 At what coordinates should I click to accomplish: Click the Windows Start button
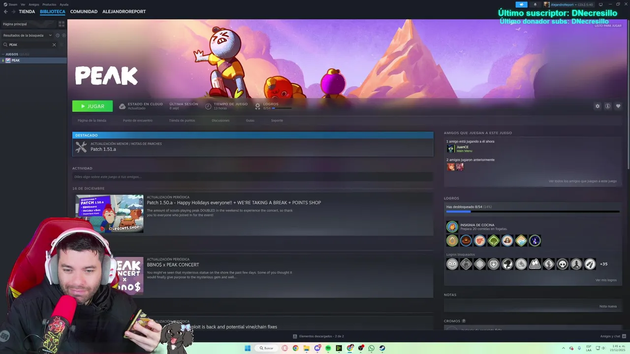tap(248, 348)
